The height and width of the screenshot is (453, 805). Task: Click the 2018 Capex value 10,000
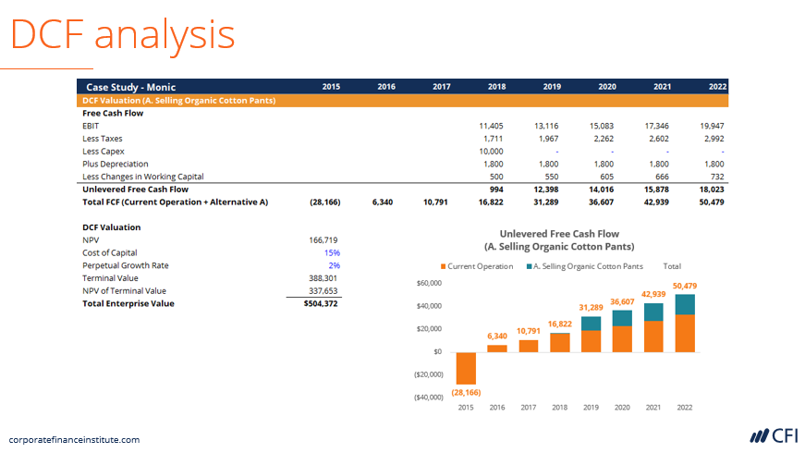point(491,151)
